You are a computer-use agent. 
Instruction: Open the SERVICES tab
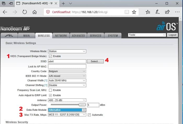point(96,36)
